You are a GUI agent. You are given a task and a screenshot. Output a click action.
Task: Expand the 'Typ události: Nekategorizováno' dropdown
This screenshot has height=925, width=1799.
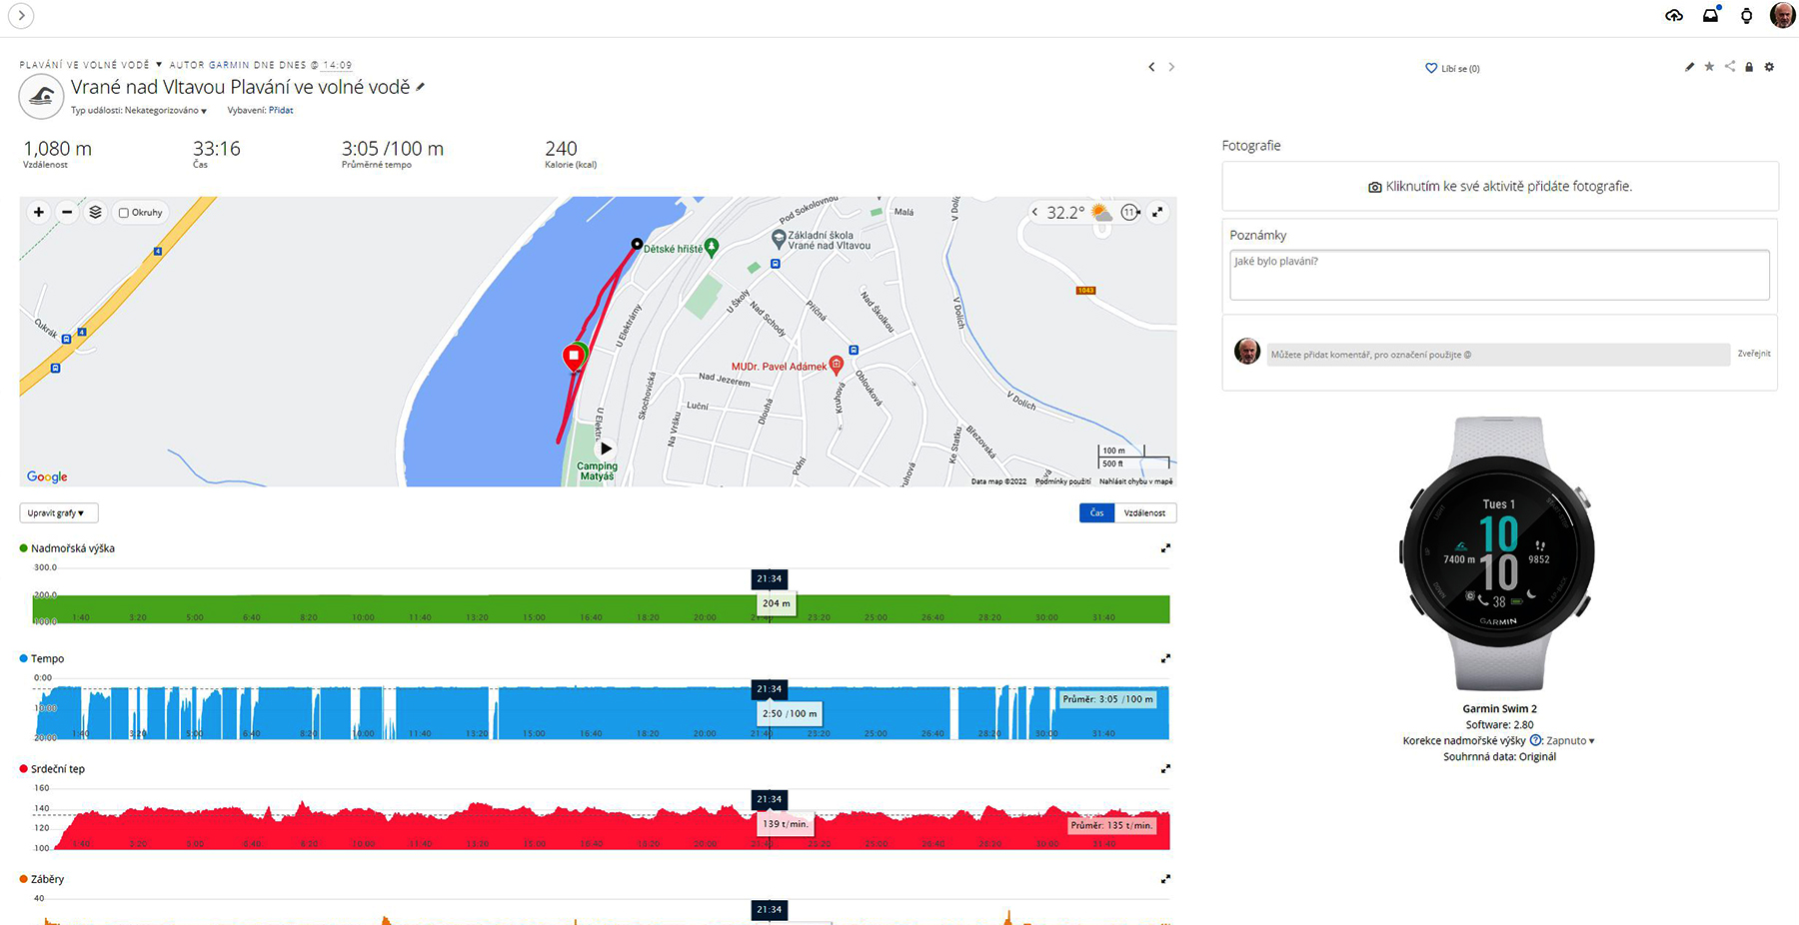(140, 111)
